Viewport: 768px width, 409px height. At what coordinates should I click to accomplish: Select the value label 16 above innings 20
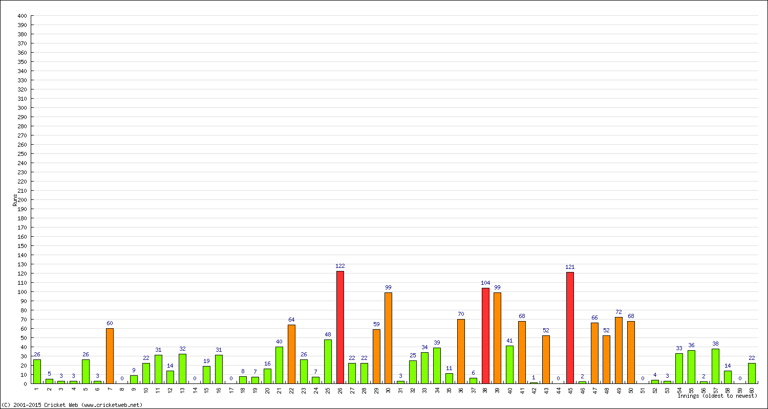267,363
